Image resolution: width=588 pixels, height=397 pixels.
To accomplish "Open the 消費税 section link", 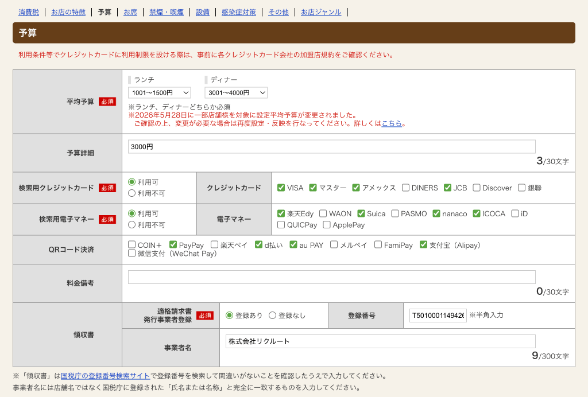I will 29,13.
